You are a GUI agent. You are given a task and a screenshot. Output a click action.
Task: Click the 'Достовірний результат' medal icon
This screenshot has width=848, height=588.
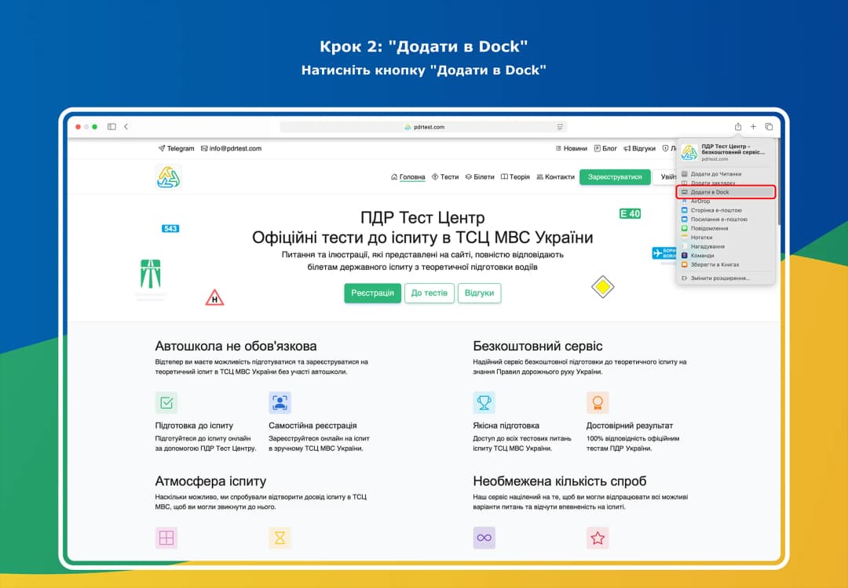[x=598, y=403]
